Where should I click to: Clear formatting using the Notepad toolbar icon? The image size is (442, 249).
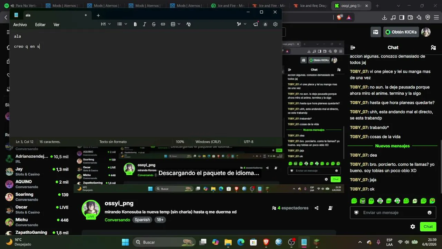pos(189,24)
